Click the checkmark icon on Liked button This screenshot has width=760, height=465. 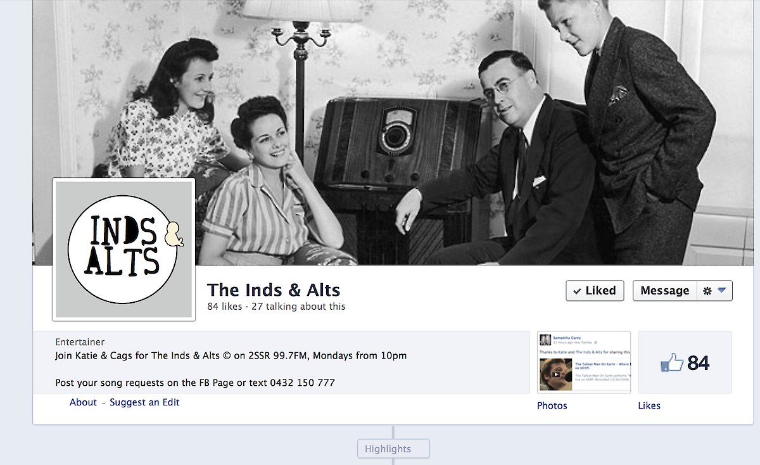coord(577,291)
